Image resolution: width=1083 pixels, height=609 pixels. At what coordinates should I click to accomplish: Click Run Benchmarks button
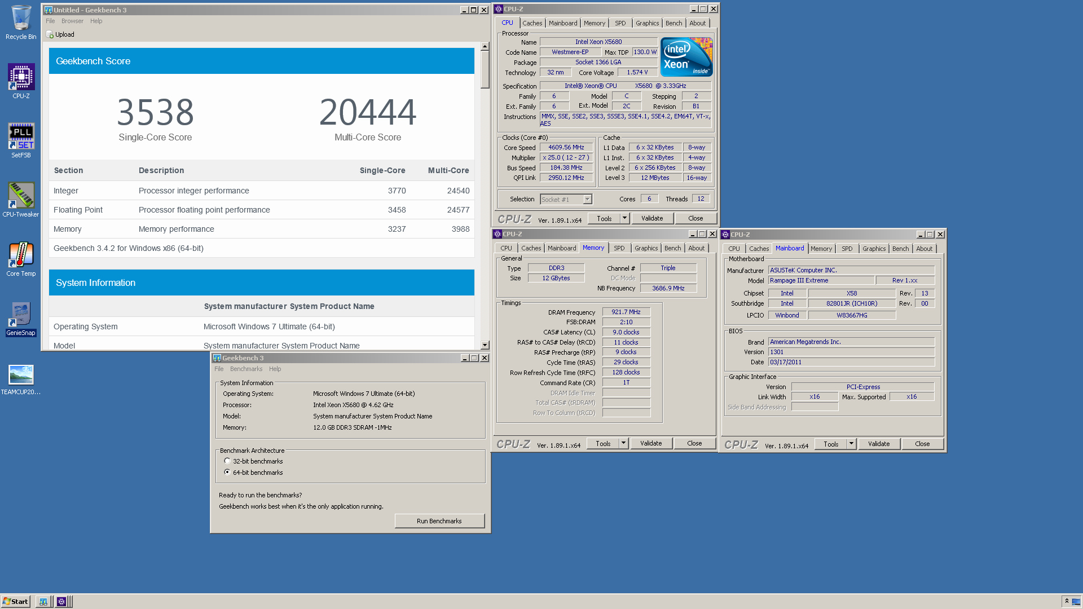pos(439,521)
